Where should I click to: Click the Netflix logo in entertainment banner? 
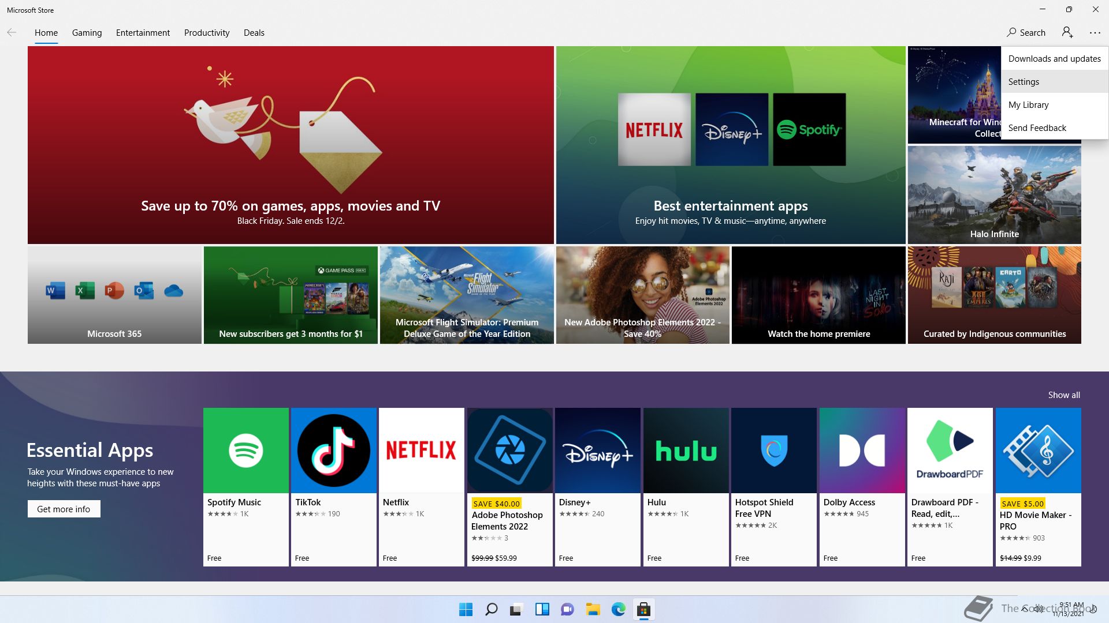tap(654, 130)
